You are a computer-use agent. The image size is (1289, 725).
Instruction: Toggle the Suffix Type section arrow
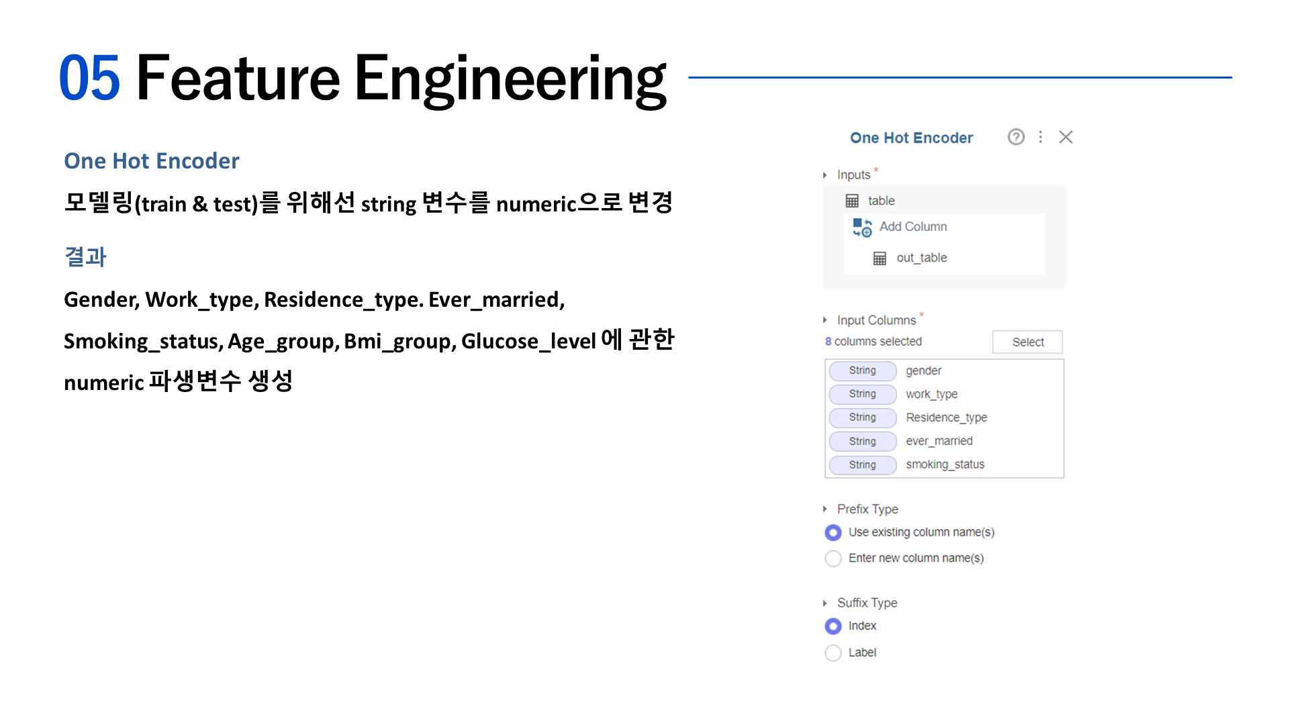[825, 603]
